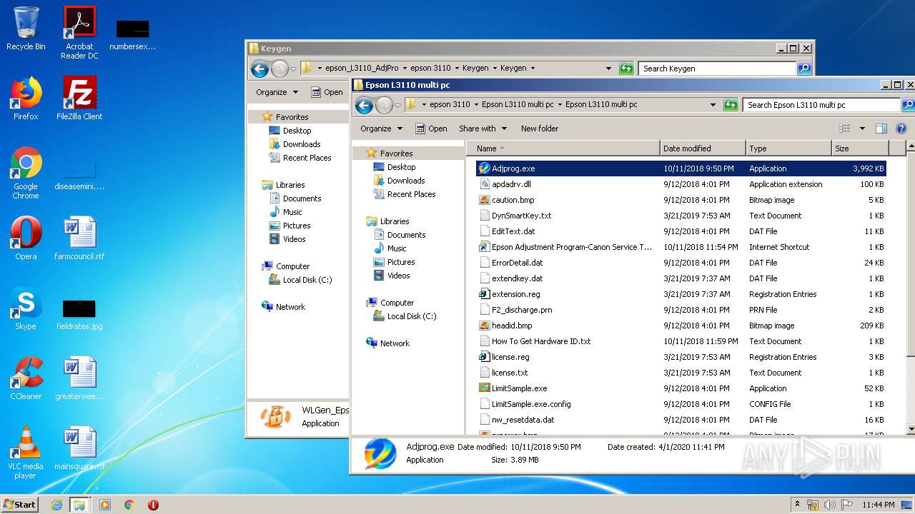Select apdadrv.dll file
Viewport: 915px width, 514px height.
coord(681,184)
